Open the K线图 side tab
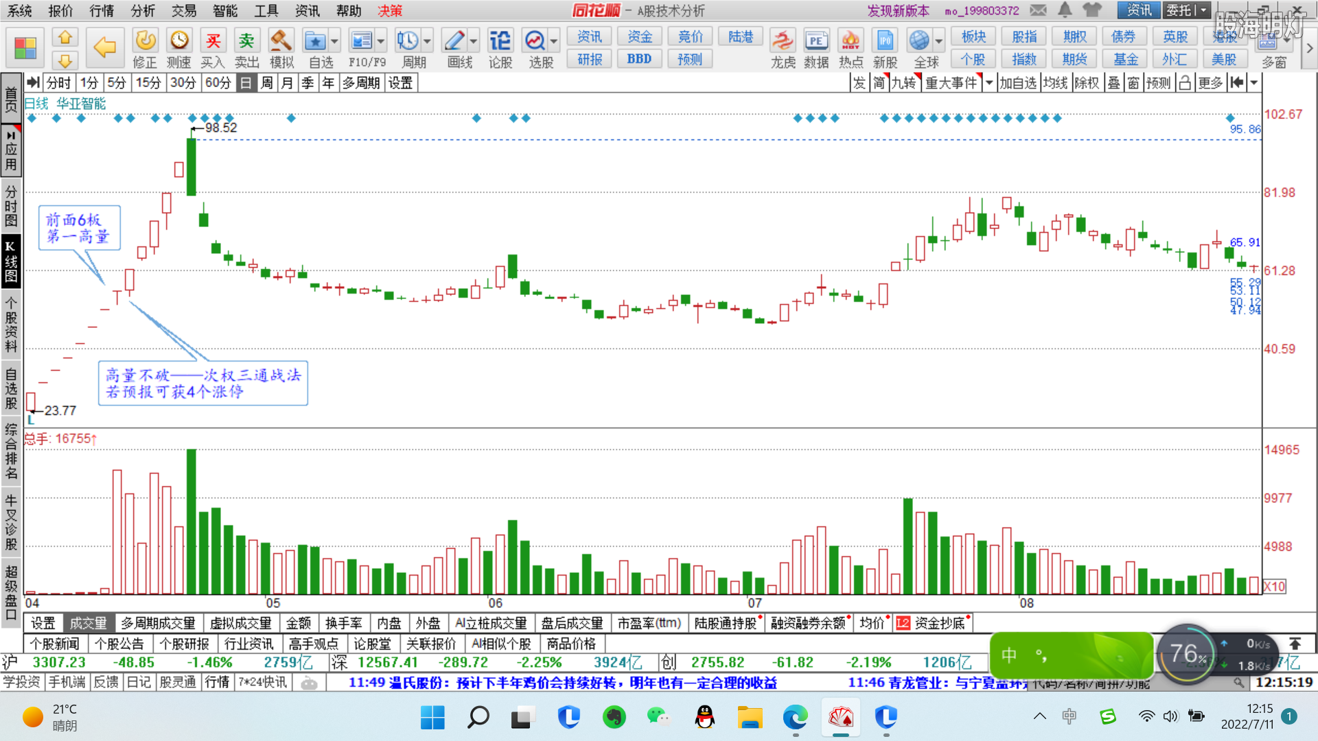The image size is (1318, 741). point(11,261)
